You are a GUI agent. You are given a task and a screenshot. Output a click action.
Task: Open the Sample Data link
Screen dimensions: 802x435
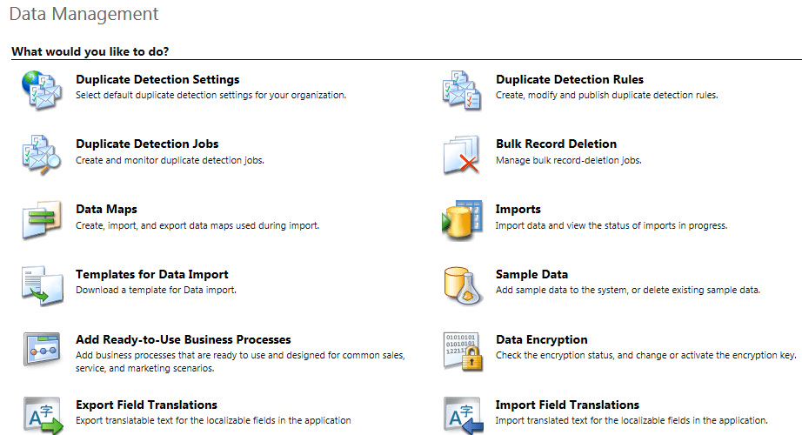531,274
